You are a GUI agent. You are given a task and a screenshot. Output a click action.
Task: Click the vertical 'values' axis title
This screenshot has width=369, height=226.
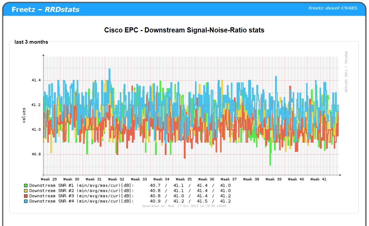pyautogui.click(x=24, y=115)
